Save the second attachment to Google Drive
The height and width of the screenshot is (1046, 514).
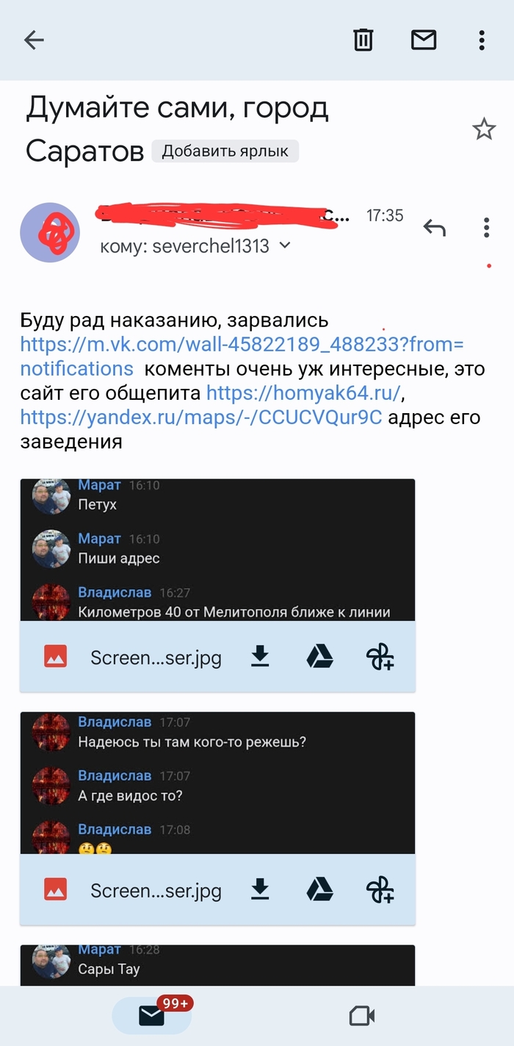point(319,889)
